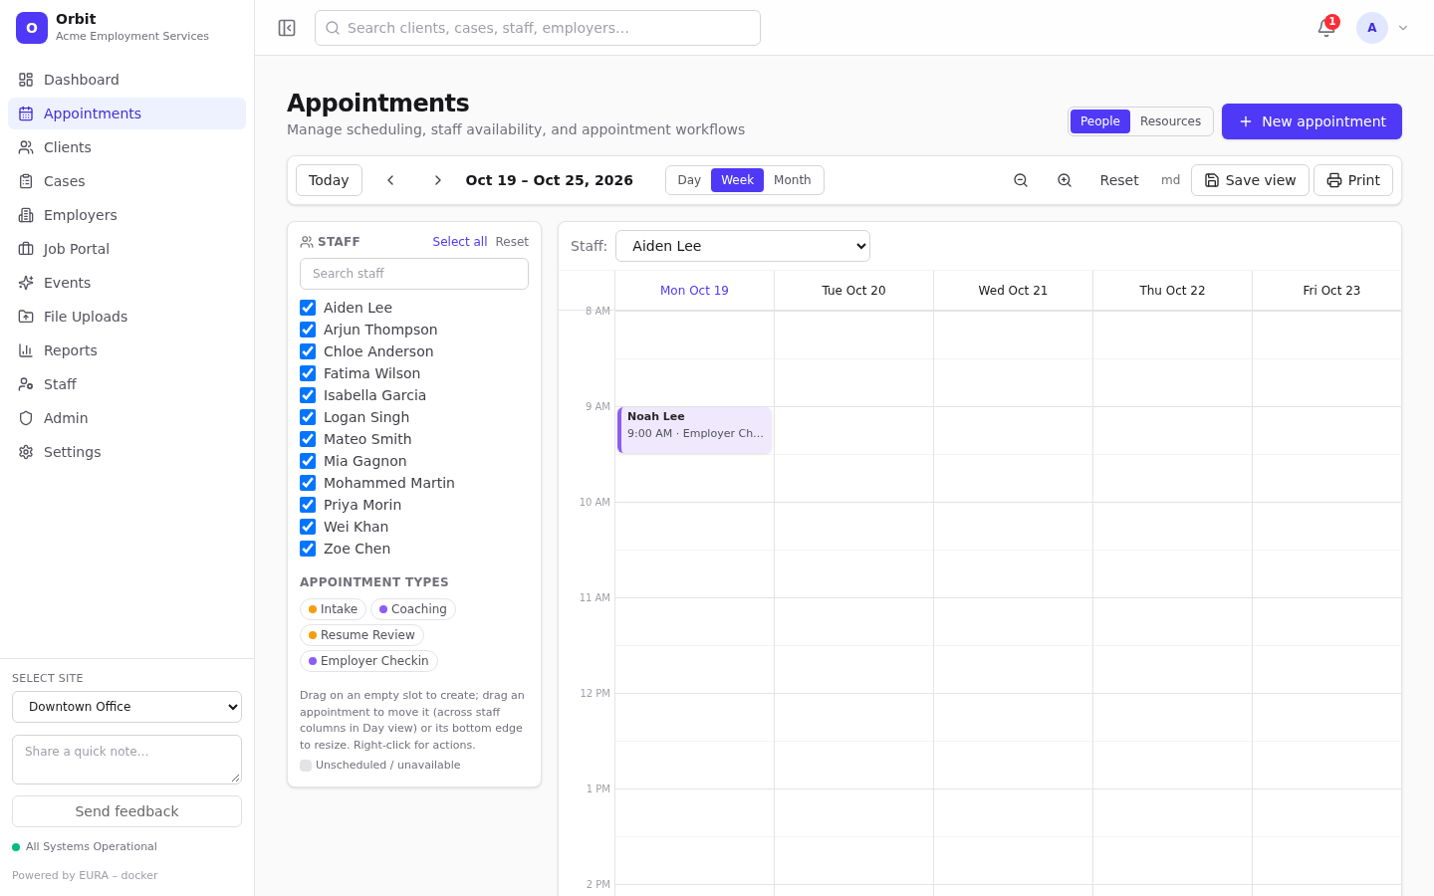1434x896 pixels.
Task: Toggle Fatima Wilson checkbox
Action: (x=308, y=373)
